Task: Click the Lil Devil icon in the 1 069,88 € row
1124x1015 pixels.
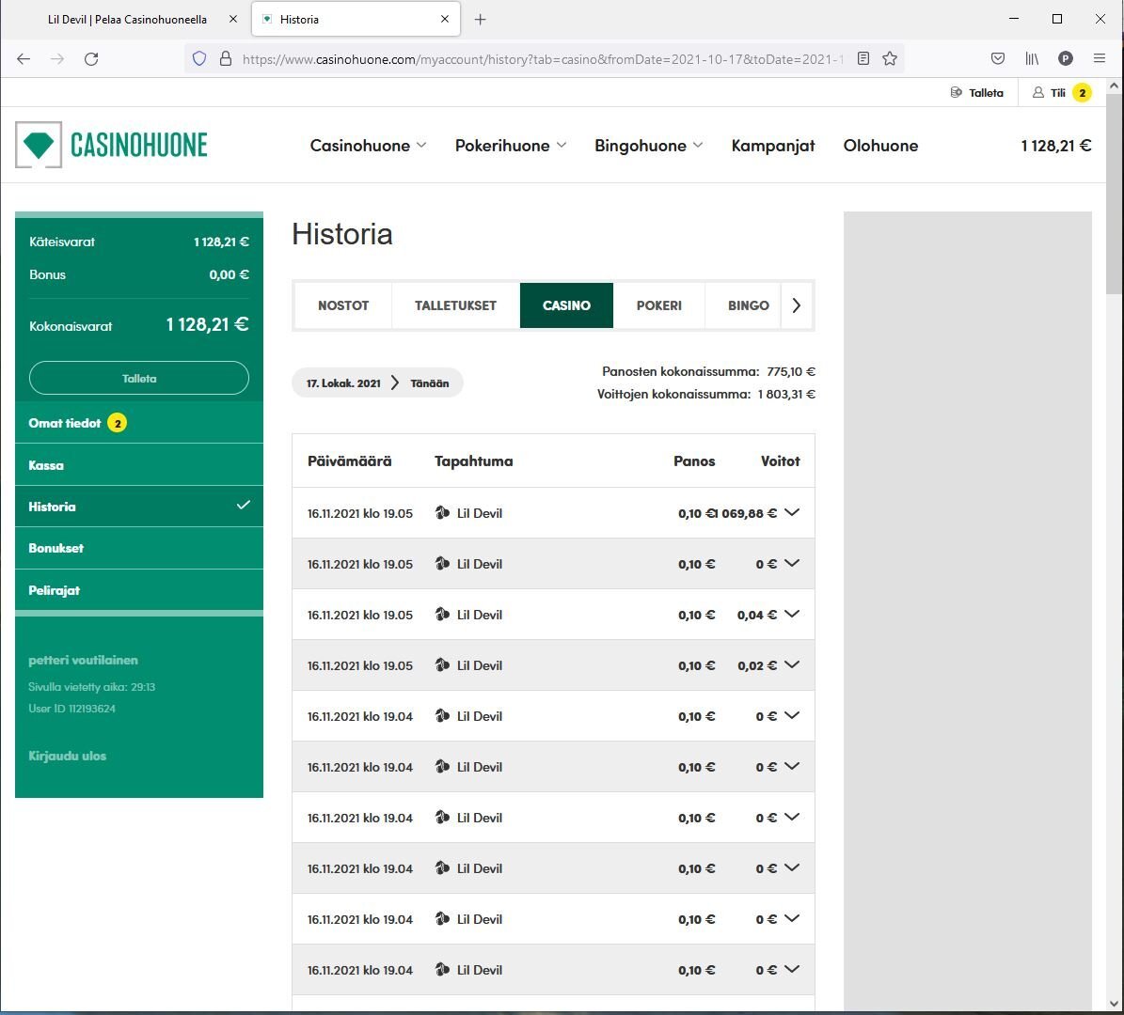Action: pos(442,513)
